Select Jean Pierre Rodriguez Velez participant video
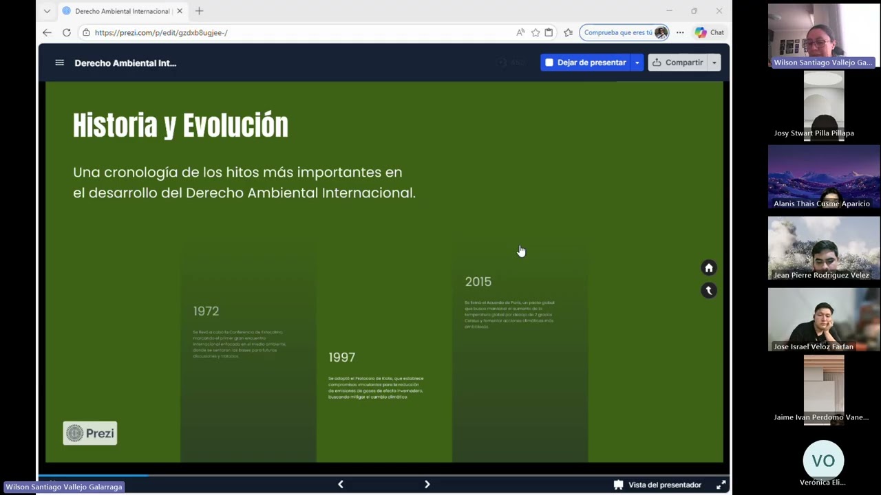 823,249
